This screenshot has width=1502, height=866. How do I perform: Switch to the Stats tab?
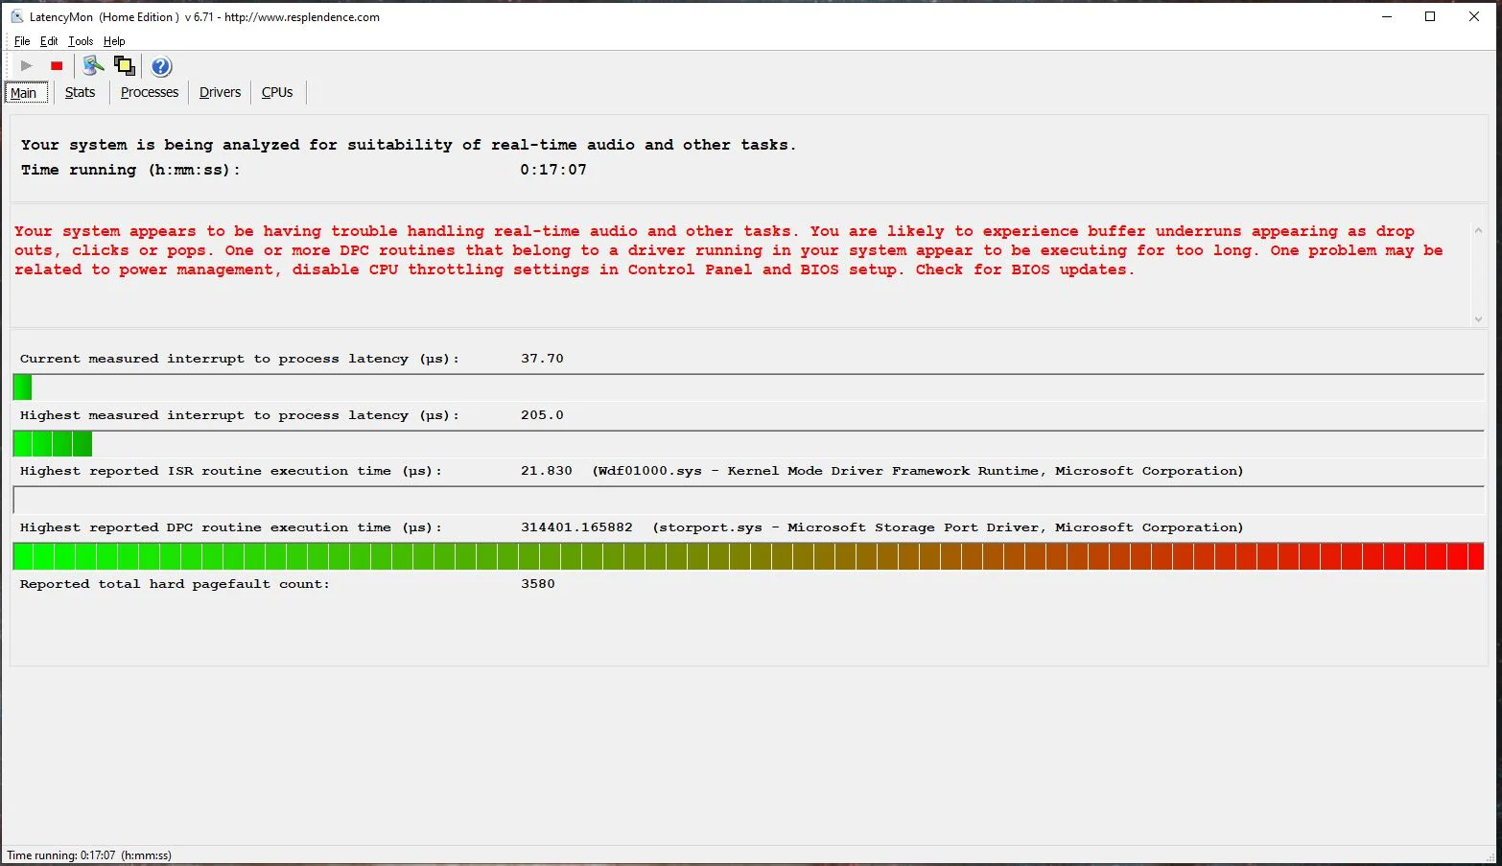pyautogui.click(x=81, y=92)
